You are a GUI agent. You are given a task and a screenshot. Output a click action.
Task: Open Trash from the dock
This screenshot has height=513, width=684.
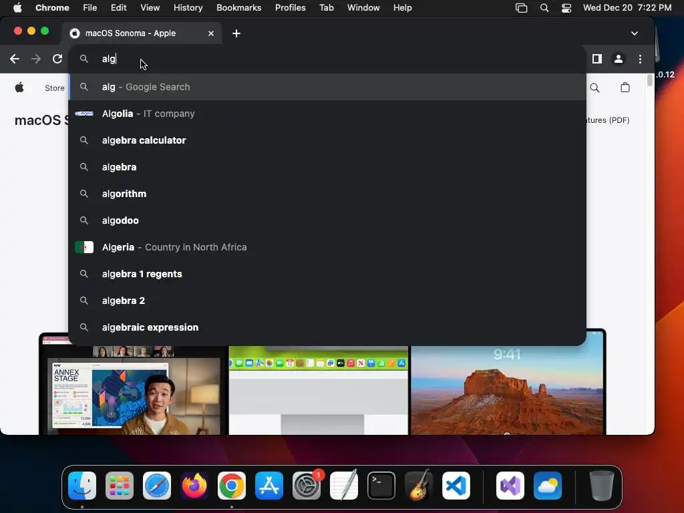click(x=602, y=486)
